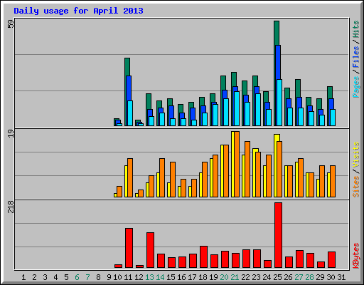Select the cyan Pages bar for day 30
Screen dimensions: 364x285
[x=333, y=118]
